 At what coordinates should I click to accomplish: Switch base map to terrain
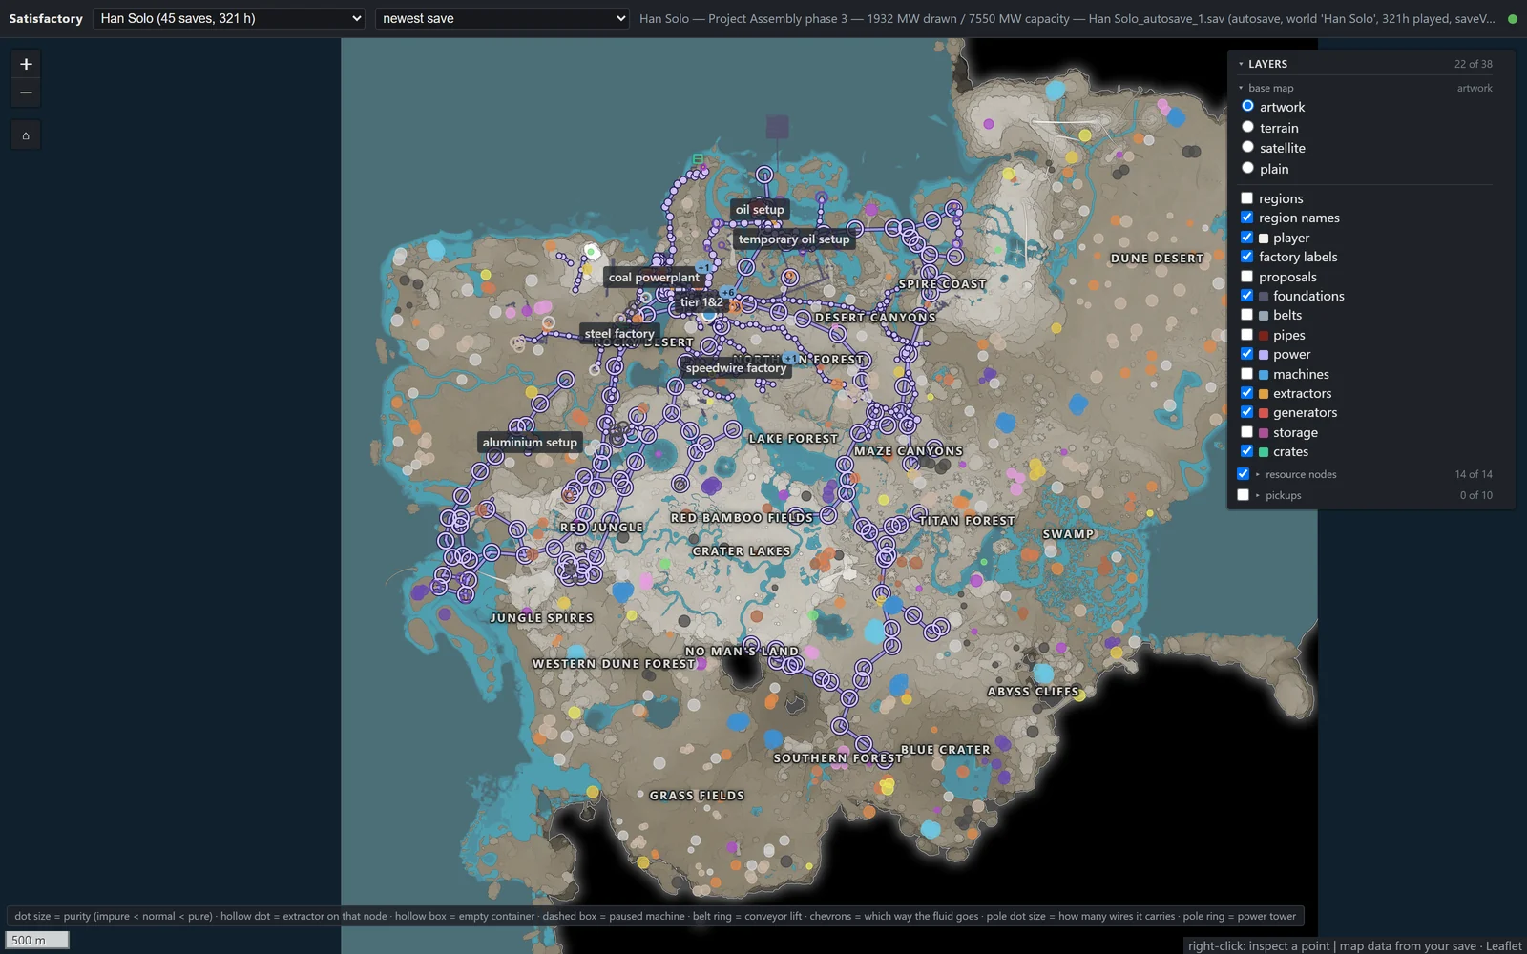tap(1247, 127)
